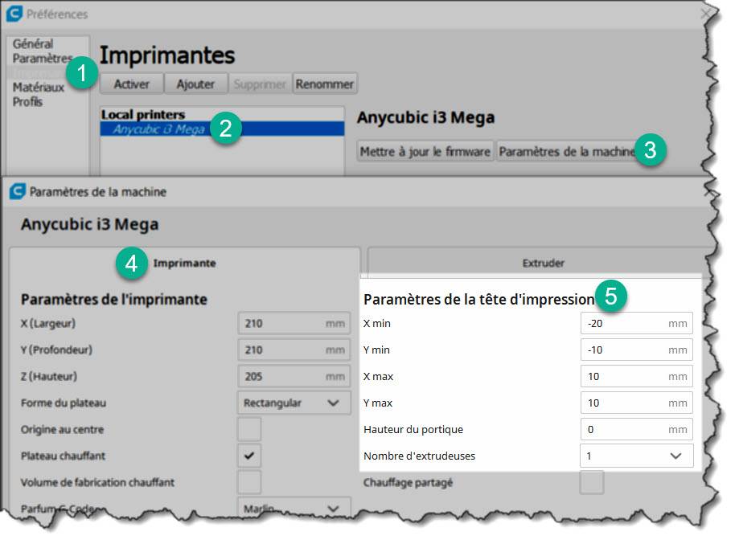Open the Profils preferences category
The image size is (739, 544).
point(27,102)
